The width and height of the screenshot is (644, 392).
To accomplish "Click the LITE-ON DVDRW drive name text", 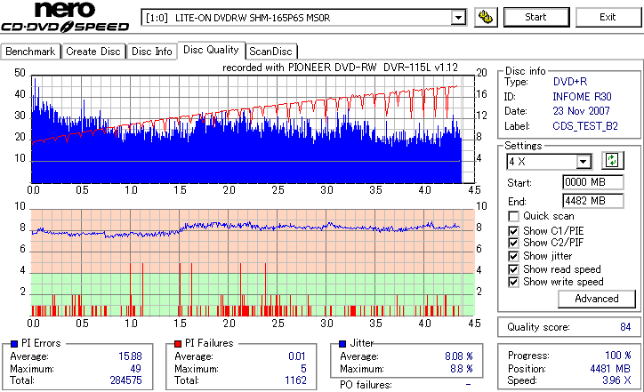I will pyautogui.click(x=253, y=18).
